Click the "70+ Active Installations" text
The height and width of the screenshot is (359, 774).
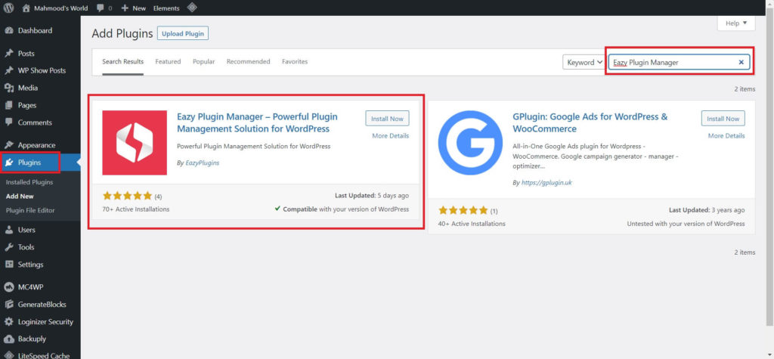[x=136, y=209]
